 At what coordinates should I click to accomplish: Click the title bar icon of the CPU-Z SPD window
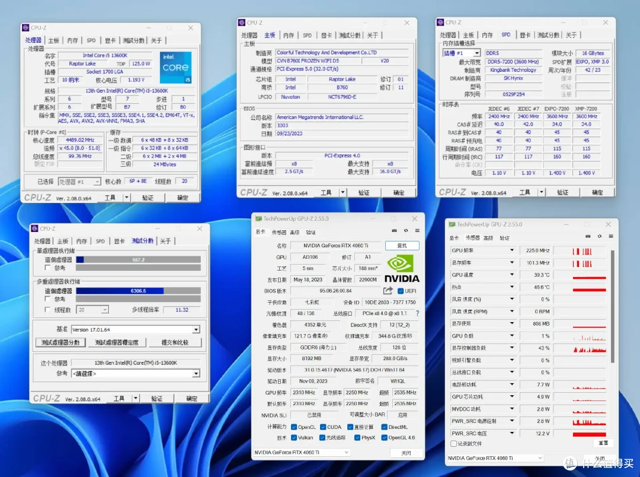440,23
